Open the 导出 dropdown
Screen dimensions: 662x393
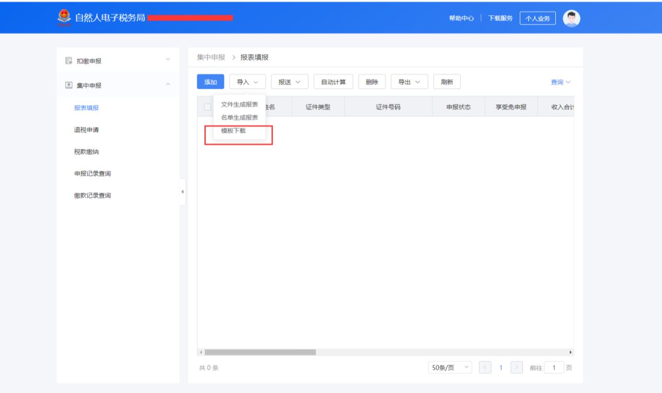(409, 82)
